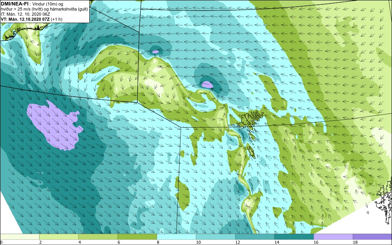Click the lavender wind spot east of the green plume
This screenshot has height=245, width=392.
pyautogui.click(x=207, y=85)
